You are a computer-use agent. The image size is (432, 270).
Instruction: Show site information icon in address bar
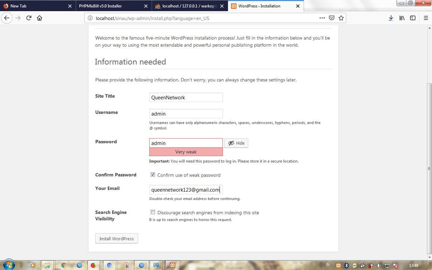[90, 18]
